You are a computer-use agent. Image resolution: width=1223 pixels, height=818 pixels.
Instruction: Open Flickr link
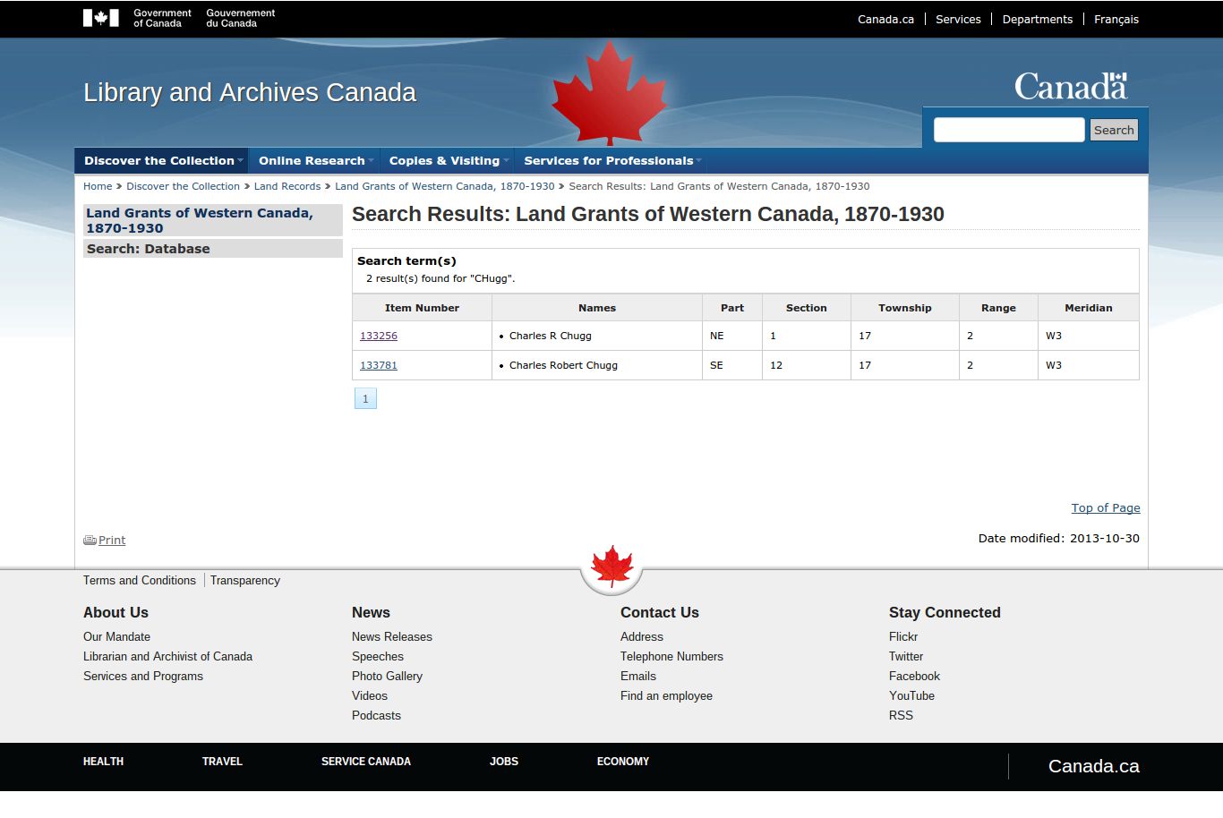pos(903,636)
